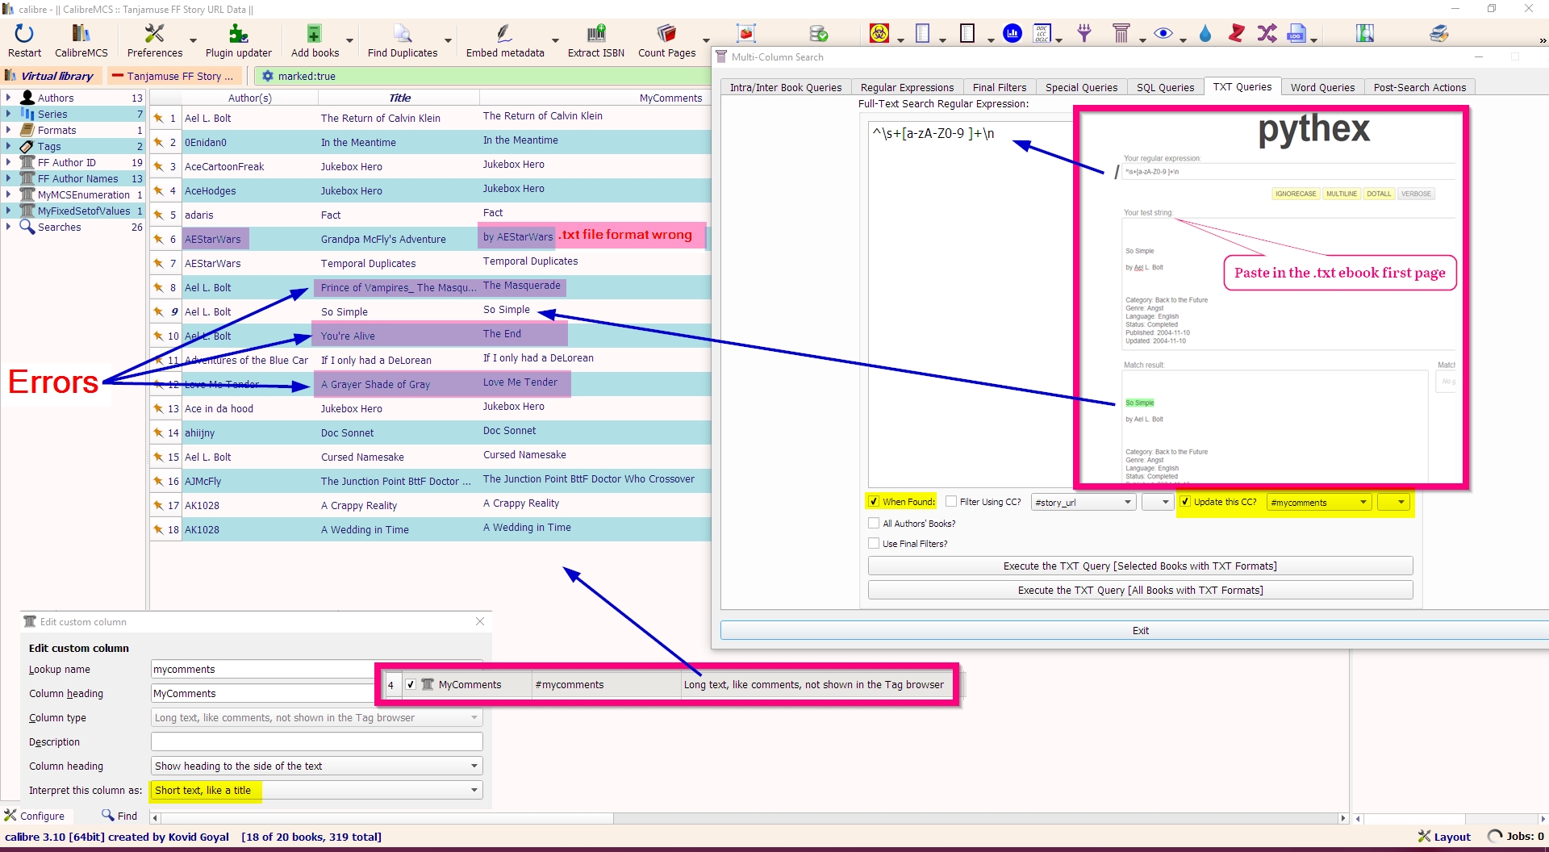
Task: Expand the Series tree category
Action: tap(8, 114)
